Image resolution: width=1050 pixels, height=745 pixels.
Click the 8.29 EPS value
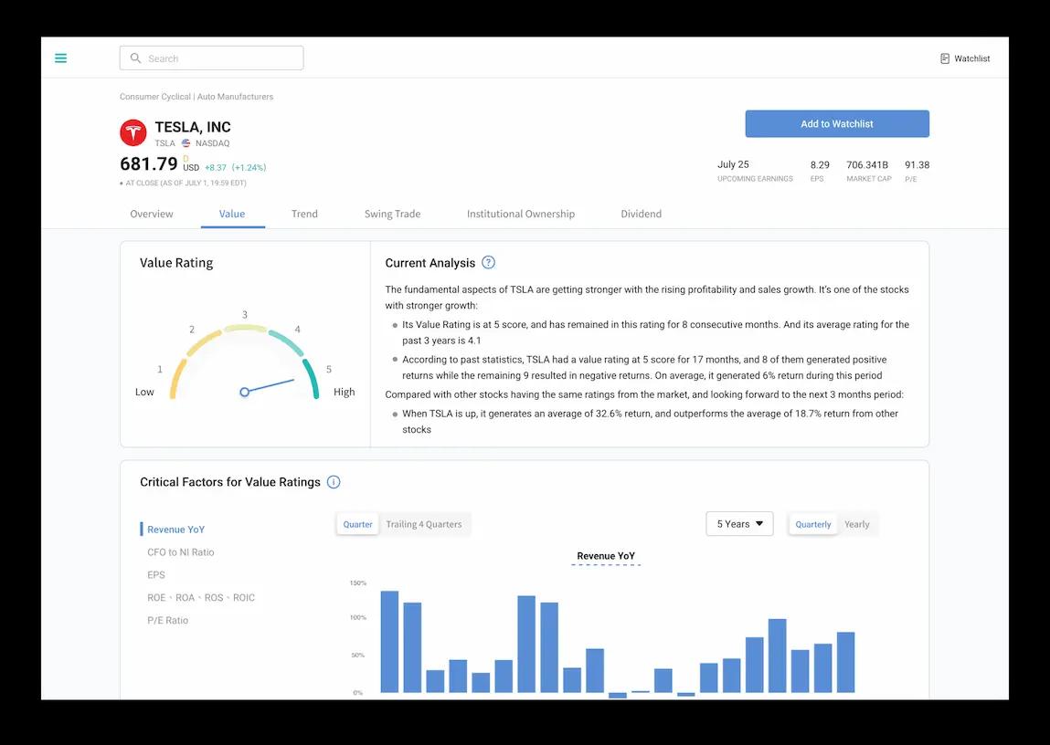820,164
